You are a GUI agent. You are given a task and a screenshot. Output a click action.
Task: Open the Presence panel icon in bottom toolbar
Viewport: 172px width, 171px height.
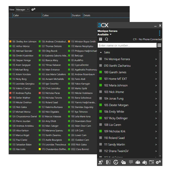(101, 162)
